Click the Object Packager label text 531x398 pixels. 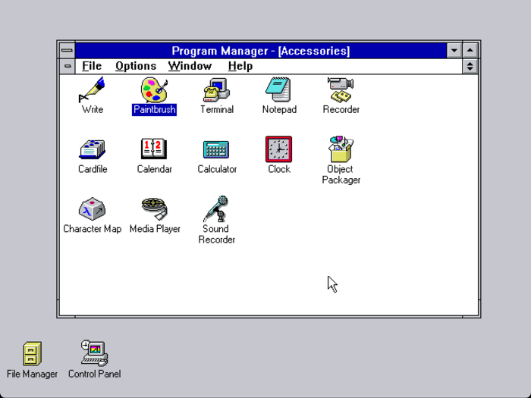pos(341,174)
